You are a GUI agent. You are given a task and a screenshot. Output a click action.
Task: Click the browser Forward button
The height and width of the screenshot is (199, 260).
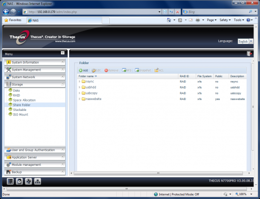(13, 12)
